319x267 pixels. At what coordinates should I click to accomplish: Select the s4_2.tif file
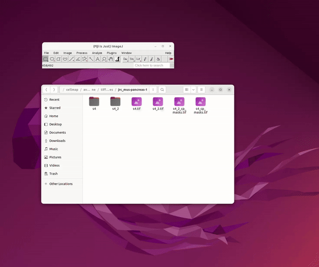tap(158, 103)
